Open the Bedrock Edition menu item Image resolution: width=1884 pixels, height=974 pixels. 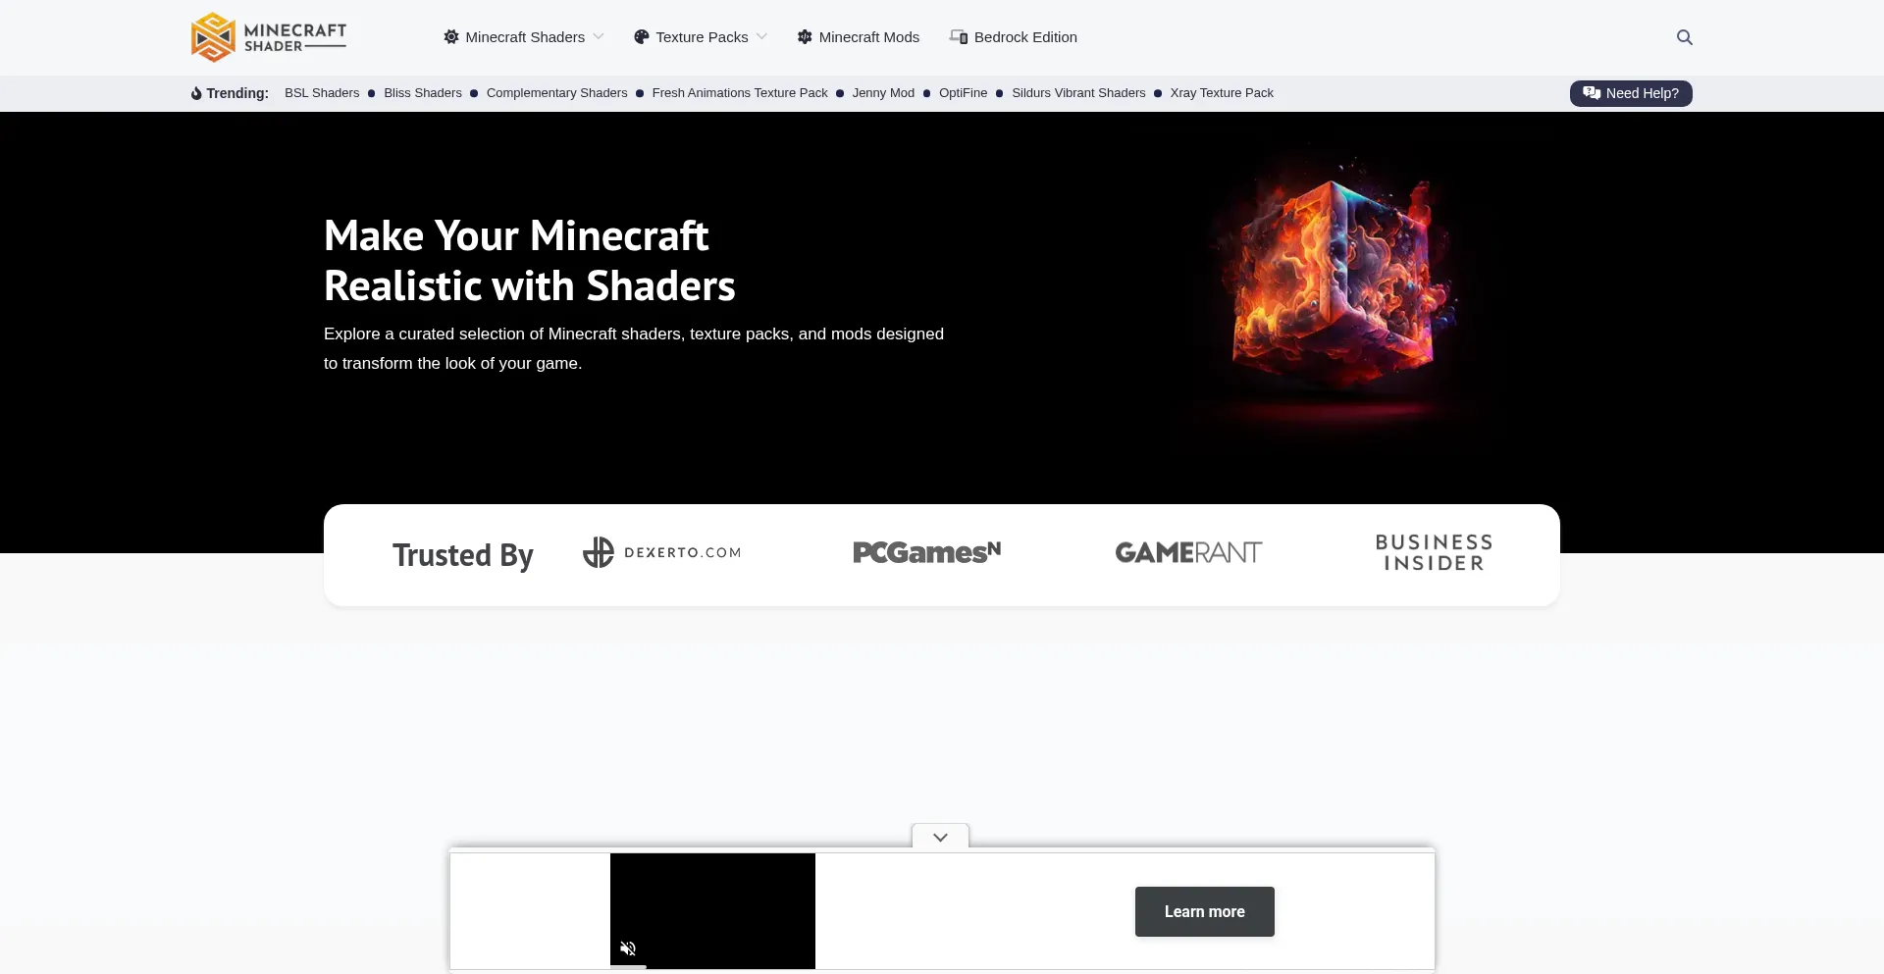[x=1024, y=36]
